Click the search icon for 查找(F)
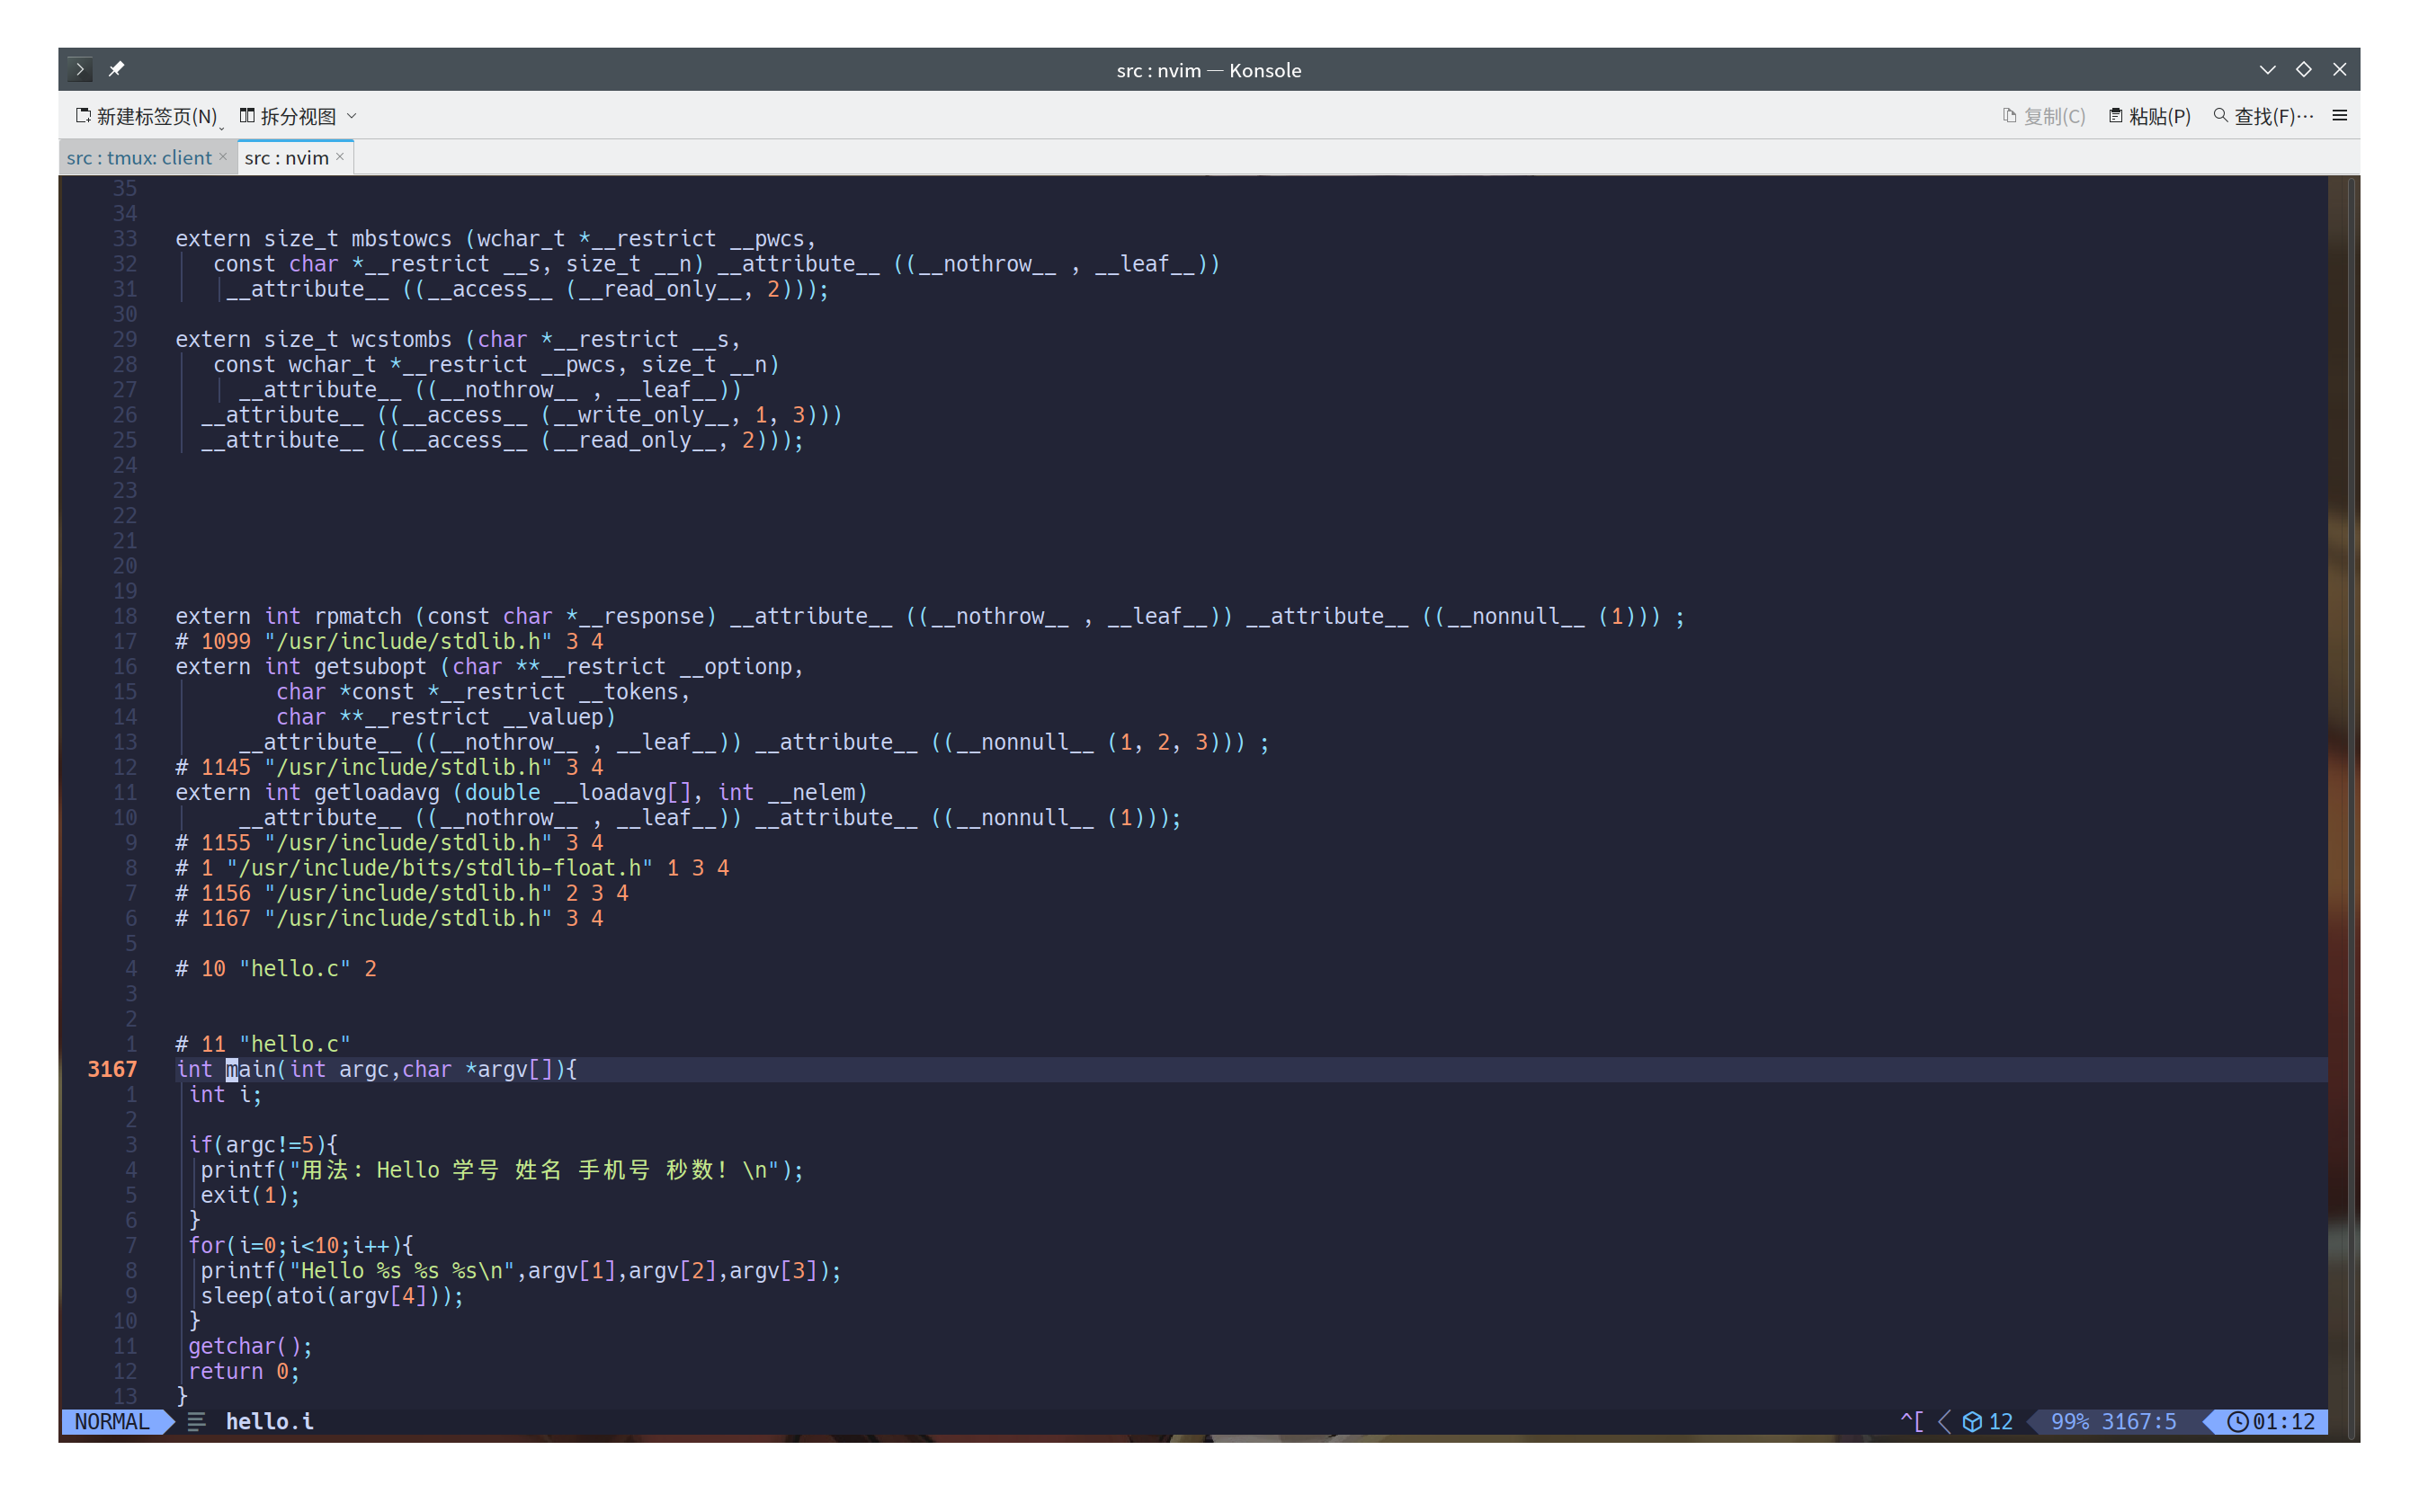 tap(2221, 116)
